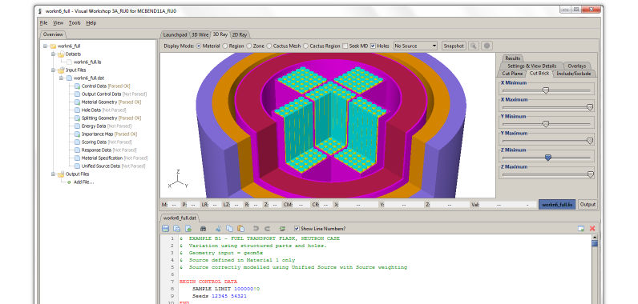Click the editor vertical scrollbar up arrow
638x304 pixels.
coord(595,237)
